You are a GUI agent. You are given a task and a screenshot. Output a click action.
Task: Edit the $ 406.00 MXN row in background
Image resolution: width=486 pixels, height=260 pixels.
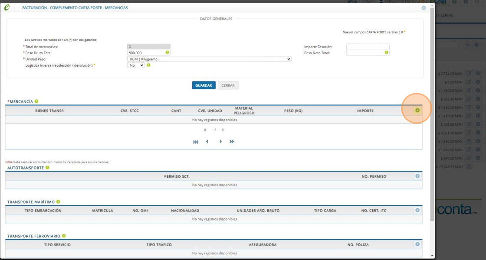(x=469, y=124)
